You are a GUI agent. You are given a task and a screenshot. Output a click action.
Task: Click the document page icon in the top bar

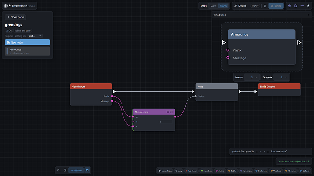pyautogui.click(x=296, y=6)
